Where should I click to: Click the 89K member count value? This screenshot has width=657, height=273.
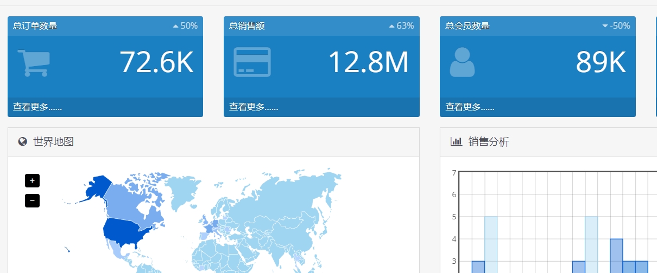(x=601, y=62)
